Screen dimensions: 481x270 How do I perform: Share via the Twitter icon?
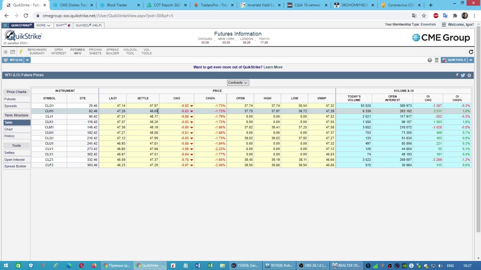[463, 75]
